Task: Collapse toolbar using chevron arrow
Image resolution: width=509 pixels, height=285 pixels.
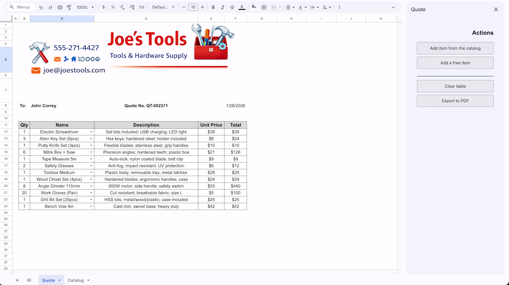Action: click(x=393, y=7)
